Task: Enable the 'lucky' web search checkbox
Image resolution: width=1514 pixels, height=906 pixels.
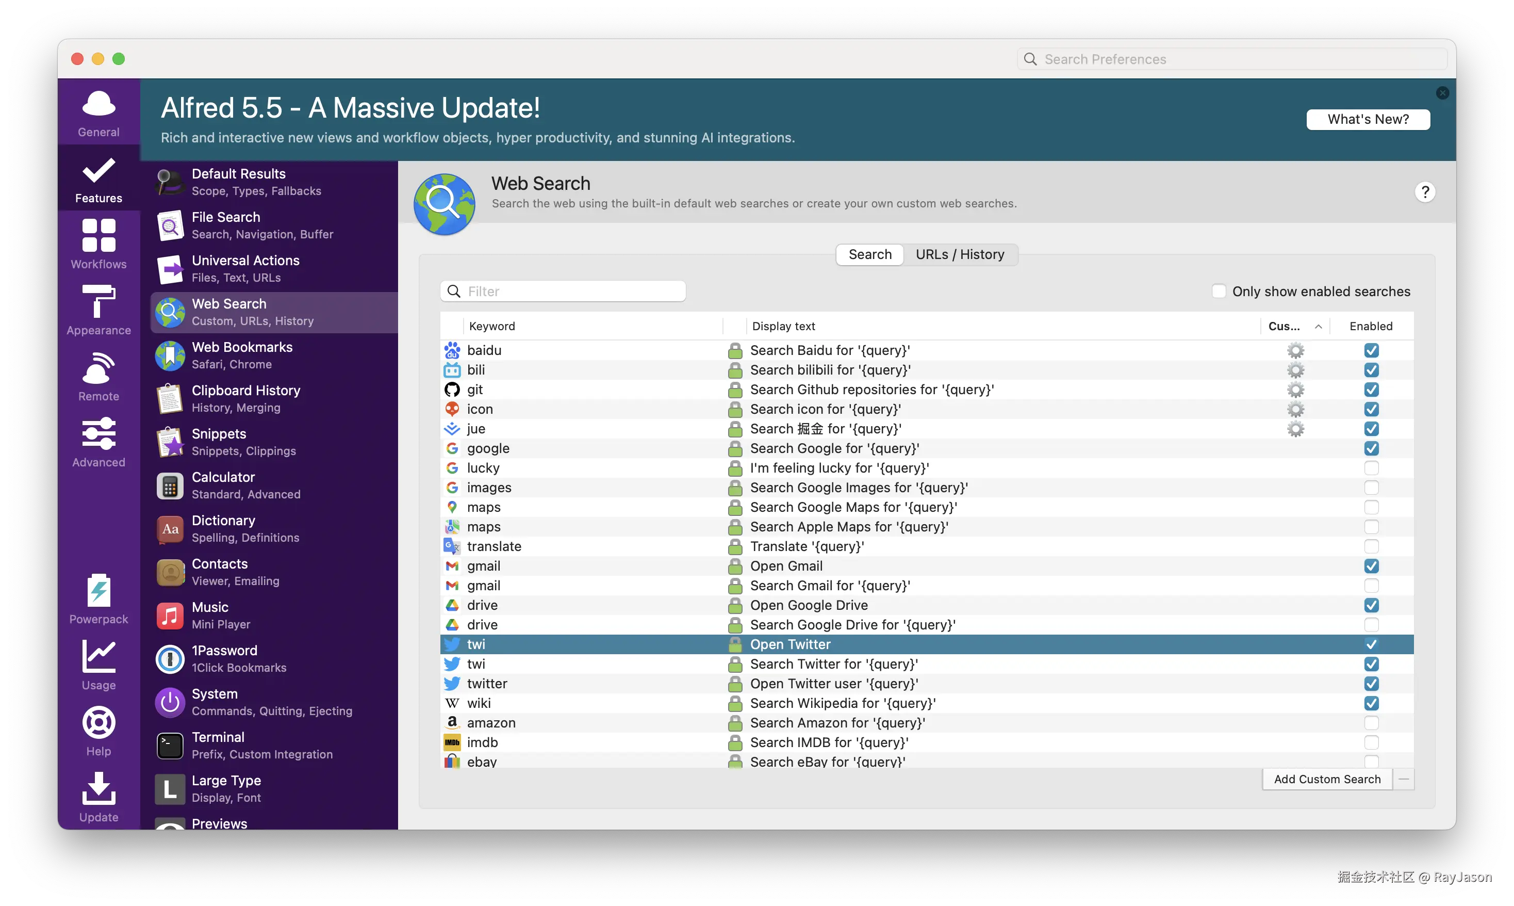Action: click(x=1371, y=468)
